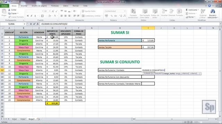Click the decrease indent icon

[75, 16]
